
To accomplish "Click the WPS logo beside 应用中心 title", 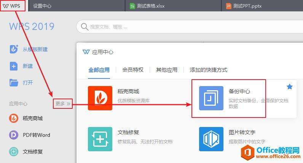I will click(86, 52).
